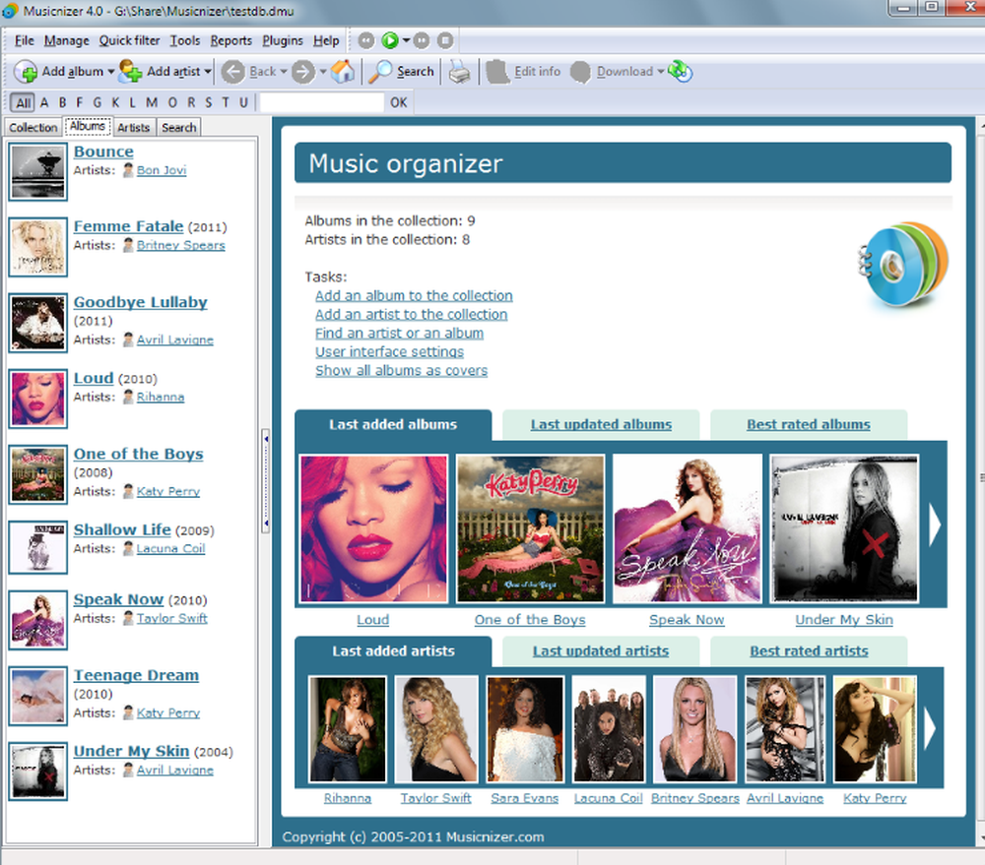
Task: Click the OK button next to filter field
Action: point(399,102)
